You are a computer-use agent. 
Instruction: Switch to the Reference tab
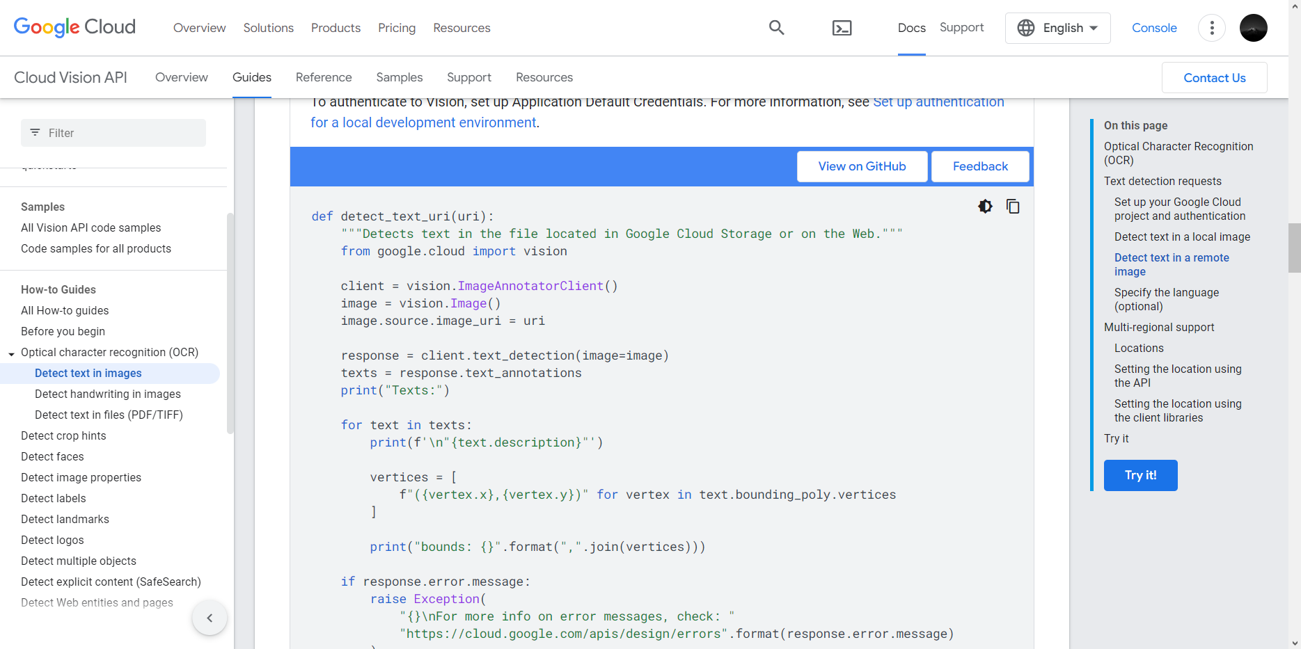tap(324, 77)
